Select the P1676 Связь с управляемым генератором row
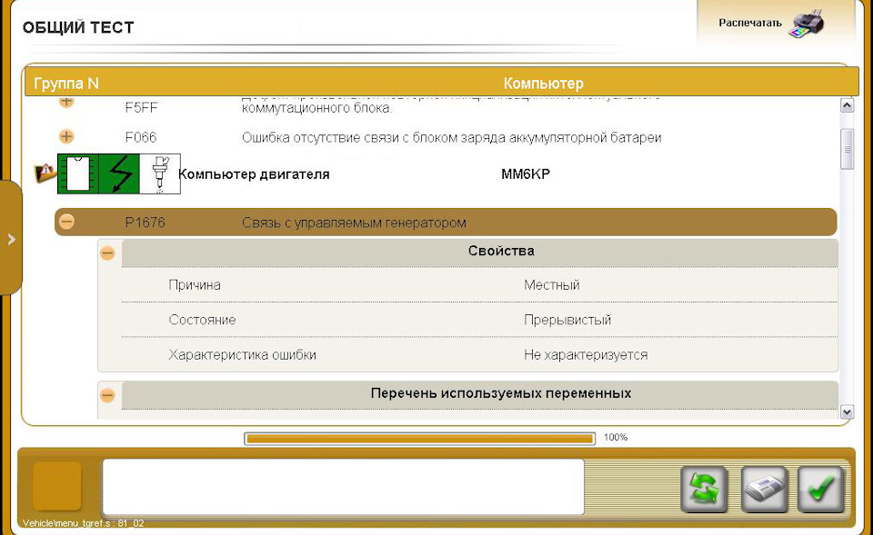Viewport: 873px width, 535px height. coord(446,223)
